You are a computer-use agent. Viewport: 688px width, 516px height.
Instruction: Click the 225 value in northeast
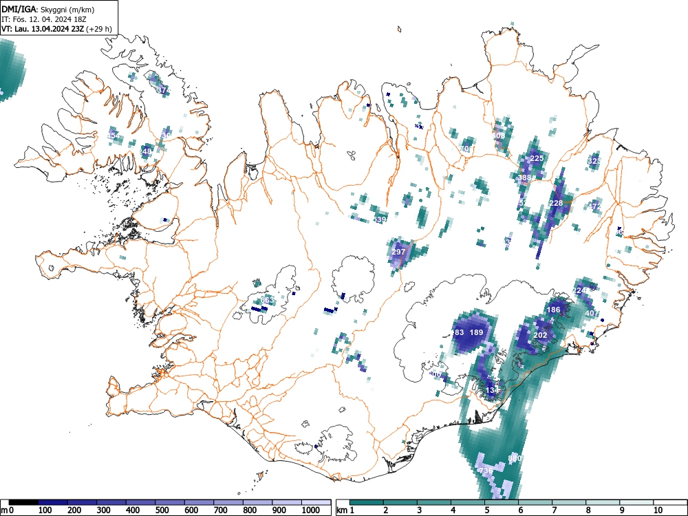pos(537,158)
